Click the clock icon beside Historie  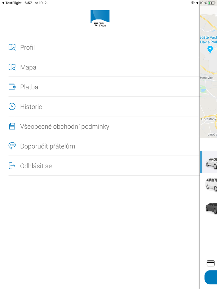coord(12,106)
